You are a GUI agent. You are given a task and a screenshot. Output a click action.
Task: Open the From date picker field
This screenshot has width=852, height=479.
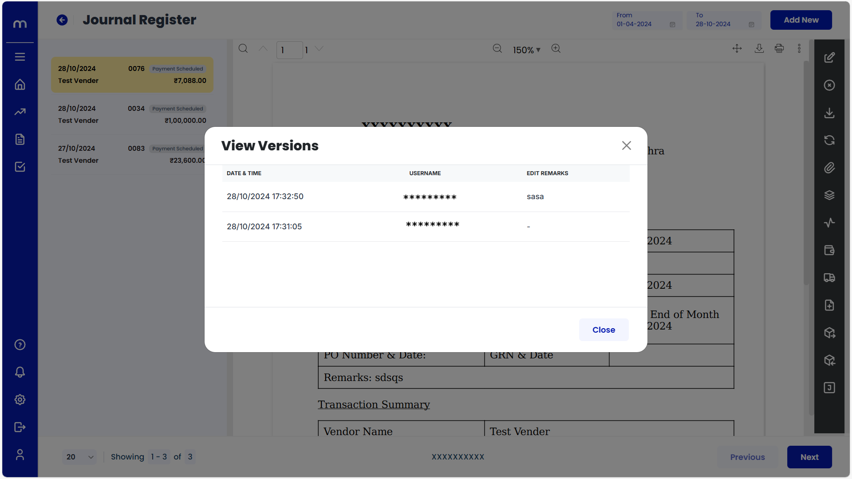pyautogui.click(x=646, y=20)
